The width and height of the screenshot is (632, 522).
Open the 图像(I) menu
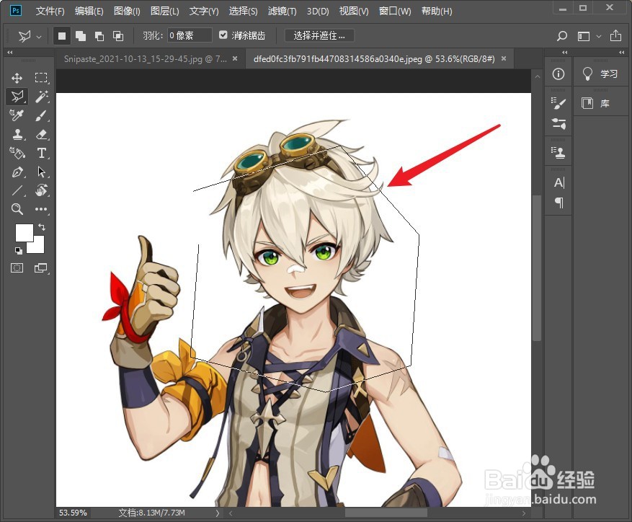tap(127, 12)
